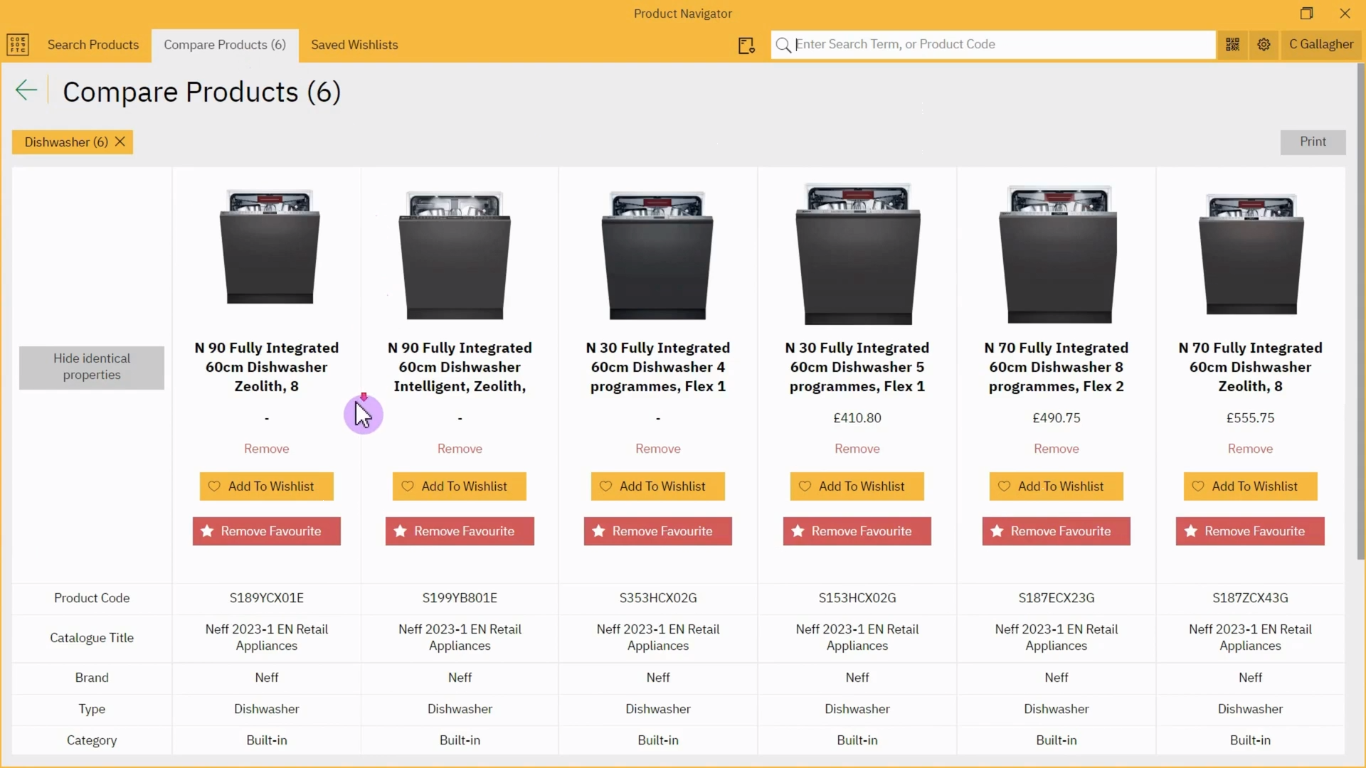
Task: Click star icon for S153HCX02G favourite
Action: click(x=798, y=531)
